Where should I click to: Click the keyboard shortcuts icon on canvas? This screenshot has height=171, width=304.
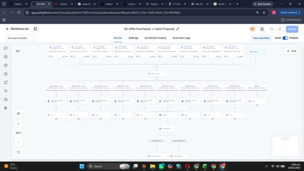click(18, 51)
